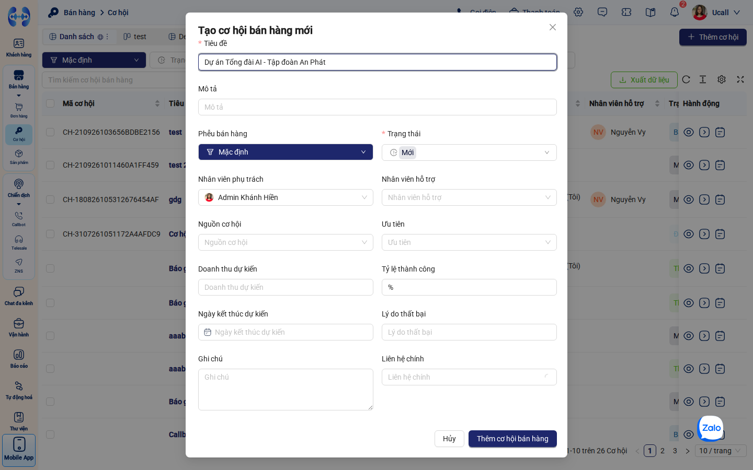Open Sản phẩm sidebar item
Screen dimensions: 753x470
coord(19,157)
